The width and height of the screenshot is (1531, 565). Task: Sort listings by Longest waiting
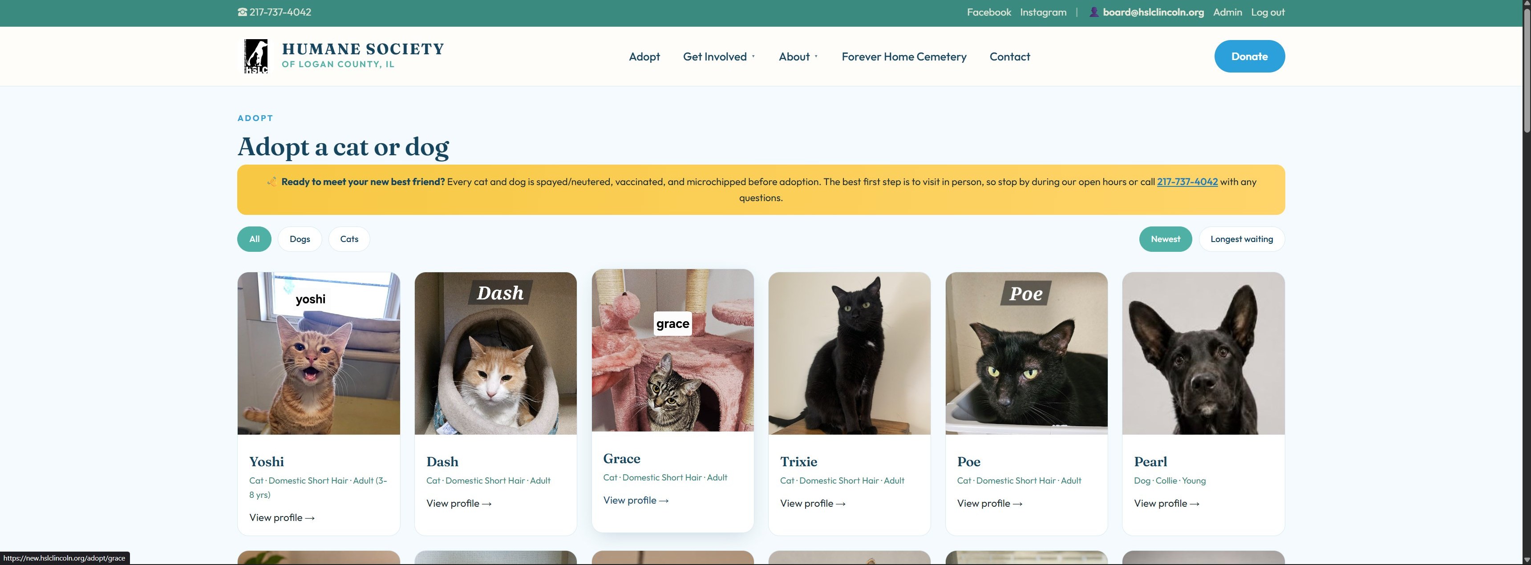tap(1242, 239)
